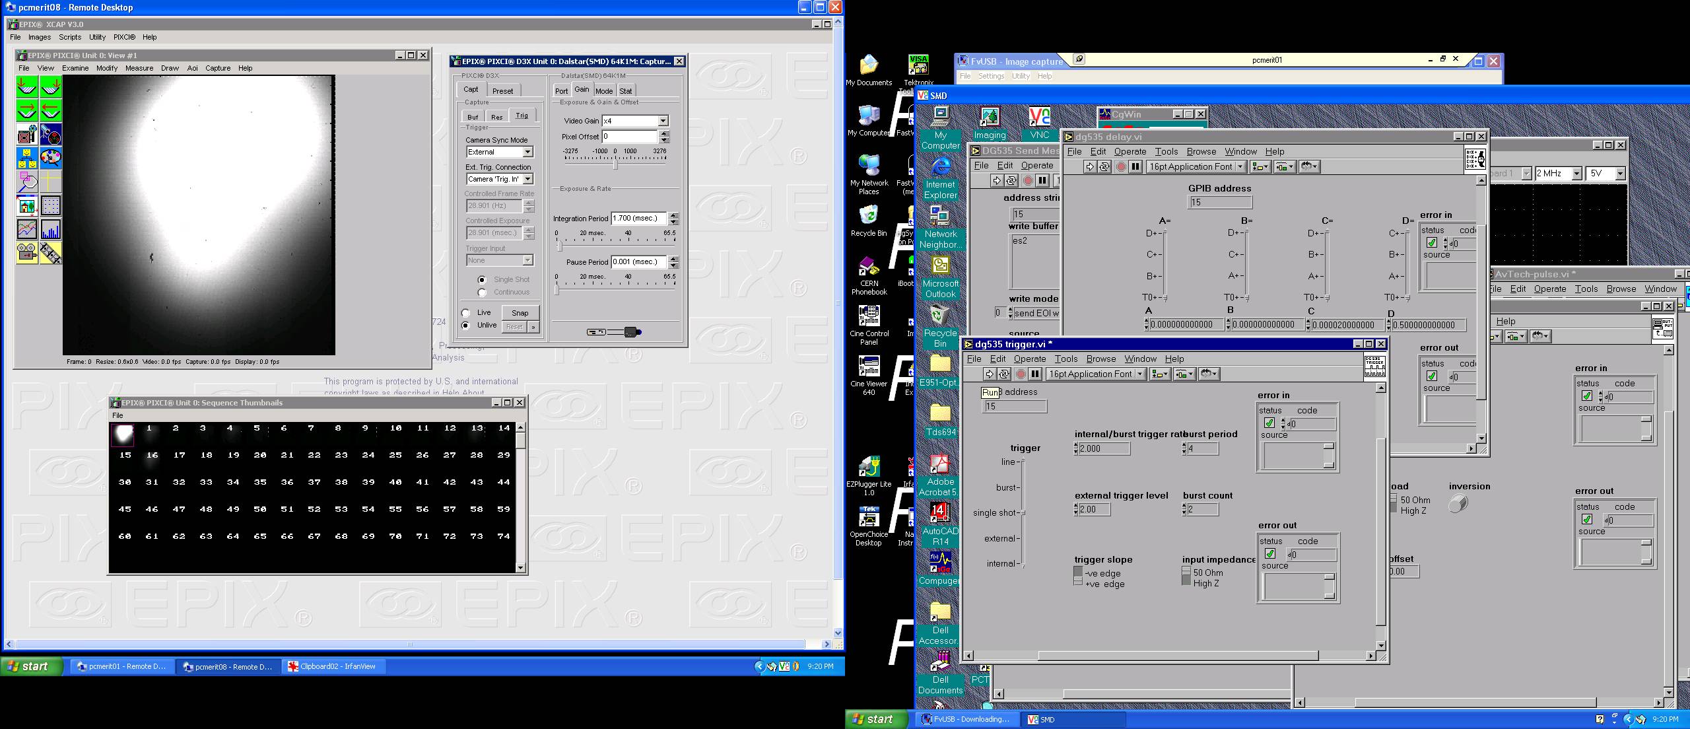The height and width of the screenshot is (729, 1690).
Task: Click the Integration Period 1.700 (msec.) field
Action: pyautogui.click(x=640, y=219)
